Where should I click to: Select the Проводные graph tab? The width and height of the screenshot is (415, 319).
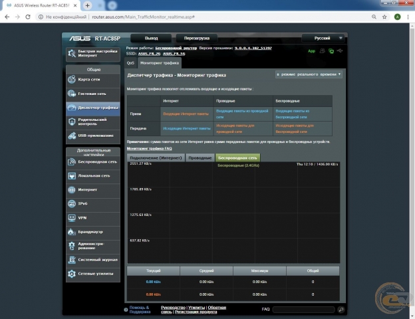(x=200, y=158)
